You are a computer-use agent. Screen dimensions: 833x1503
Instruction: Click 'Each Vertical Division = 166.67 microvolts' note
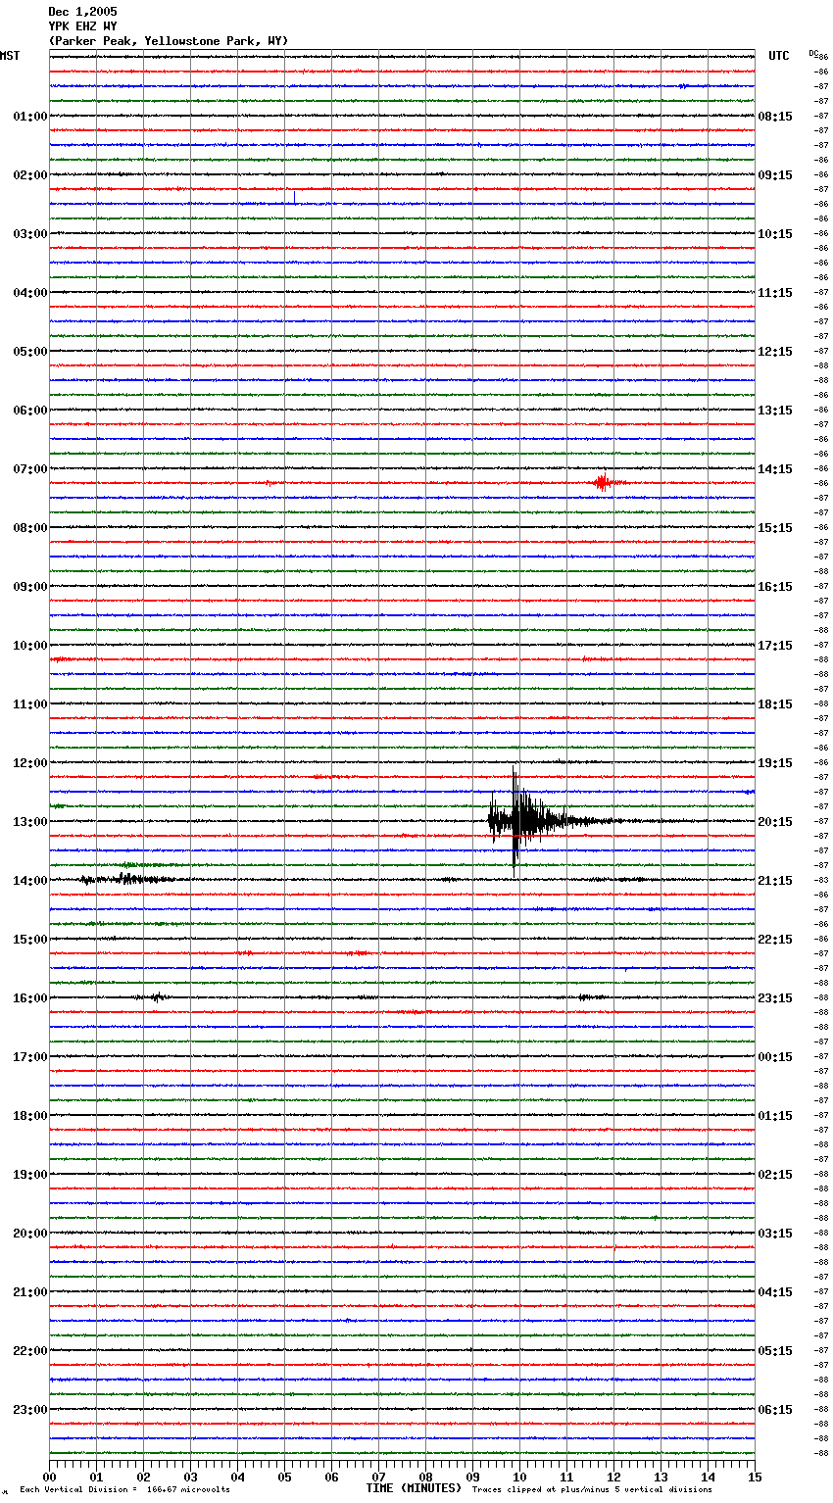[124, 1490]
